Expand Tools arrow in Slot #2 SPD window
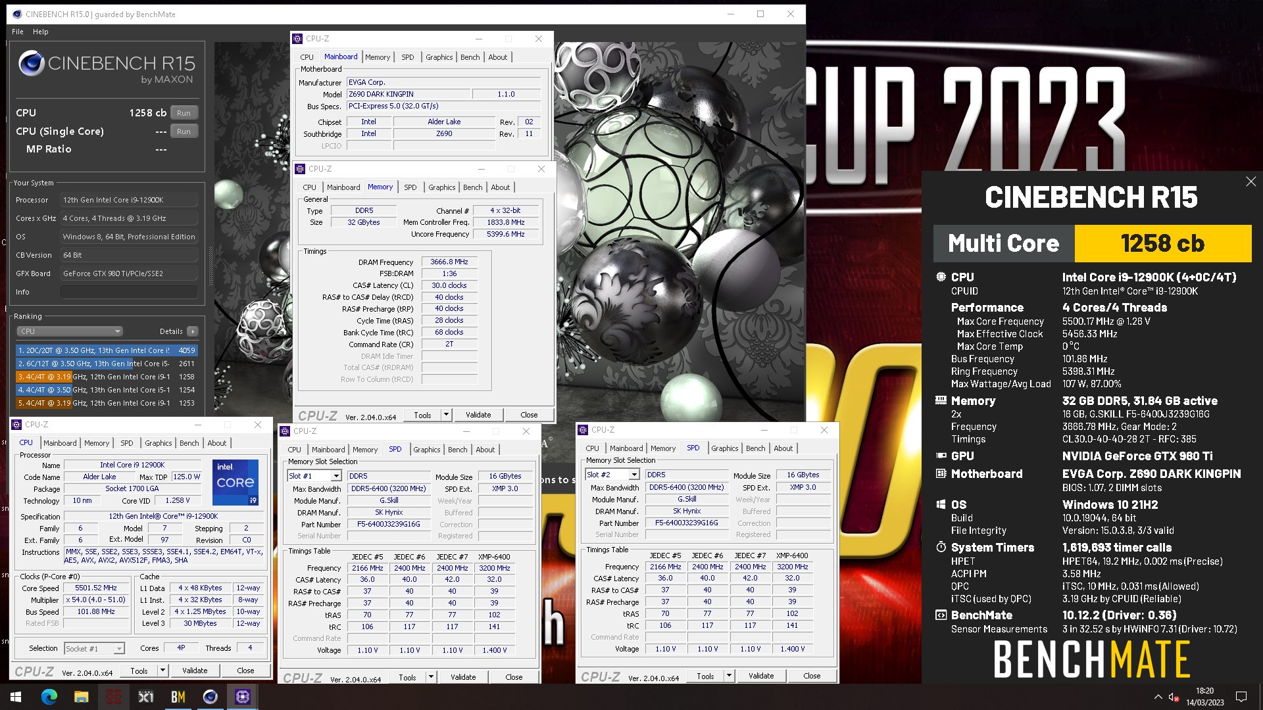This screenshot has width=1263, height=710. (x=729, y=676)
